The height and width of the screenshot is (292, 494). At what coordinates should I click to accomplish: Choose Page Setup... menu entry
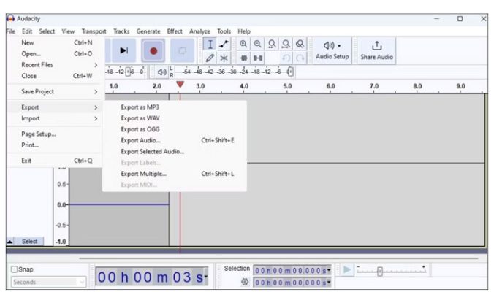[x=54, y=134]
